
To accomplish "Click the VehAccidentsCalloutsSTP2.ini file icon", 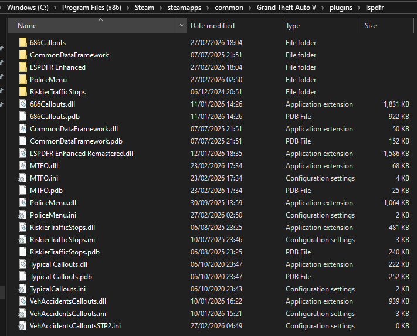I will tap(22, 326).
